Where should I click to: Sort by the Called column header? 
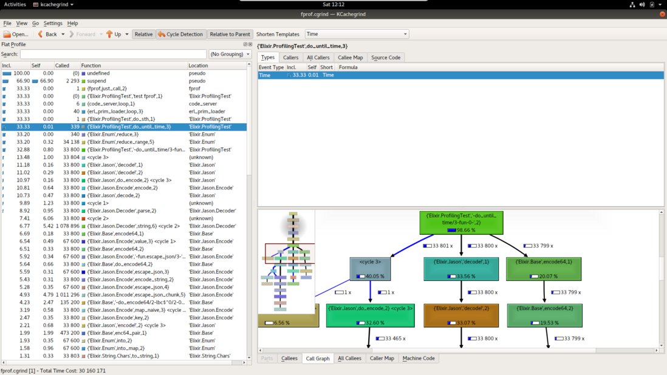67,66
